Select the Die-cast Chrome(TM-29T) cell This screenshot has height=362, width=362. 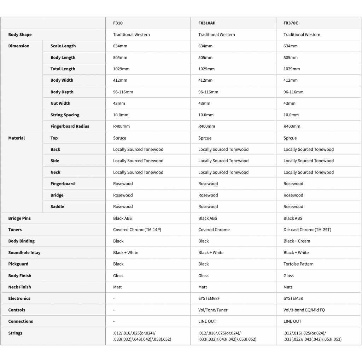[307, 229]
